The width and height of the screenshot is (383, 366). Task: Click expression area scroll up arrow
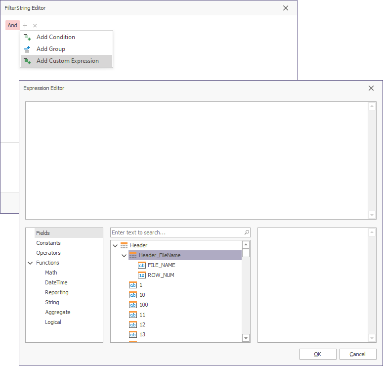click(372, 106)
